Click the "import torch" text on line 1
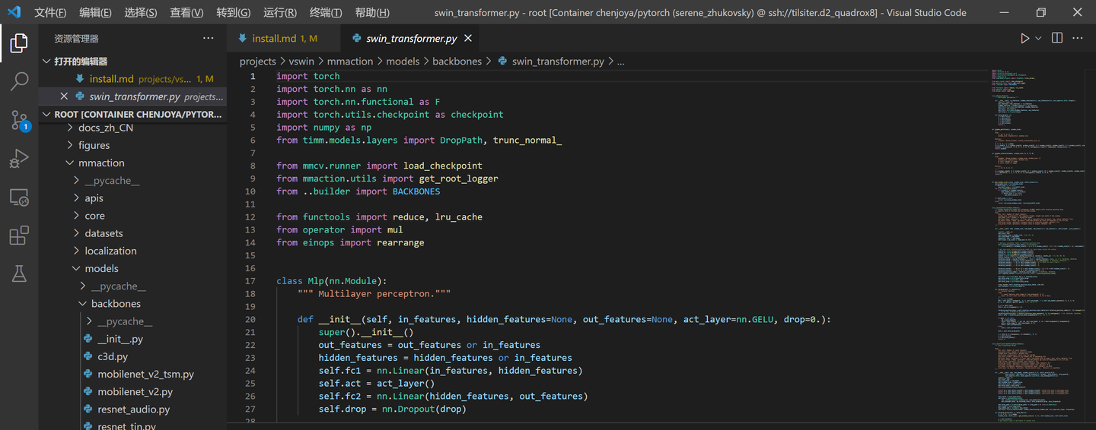This screenshot has width=1096, height=430. pos(308,76)
